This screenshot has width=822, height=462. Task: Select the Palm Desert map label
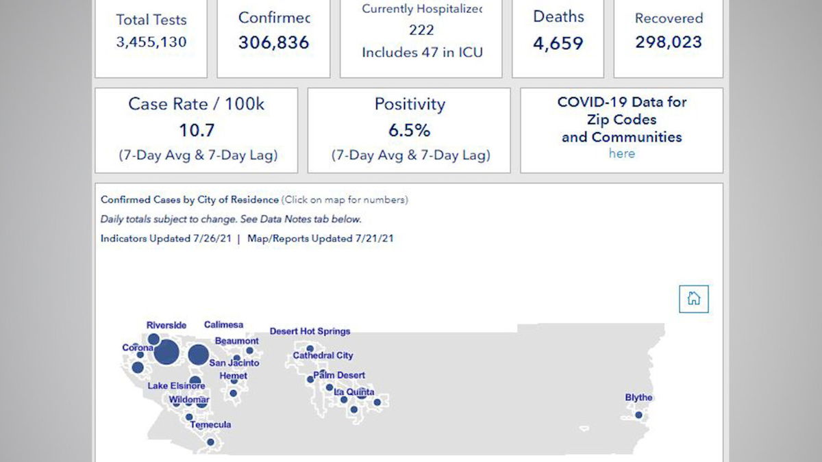340,376
